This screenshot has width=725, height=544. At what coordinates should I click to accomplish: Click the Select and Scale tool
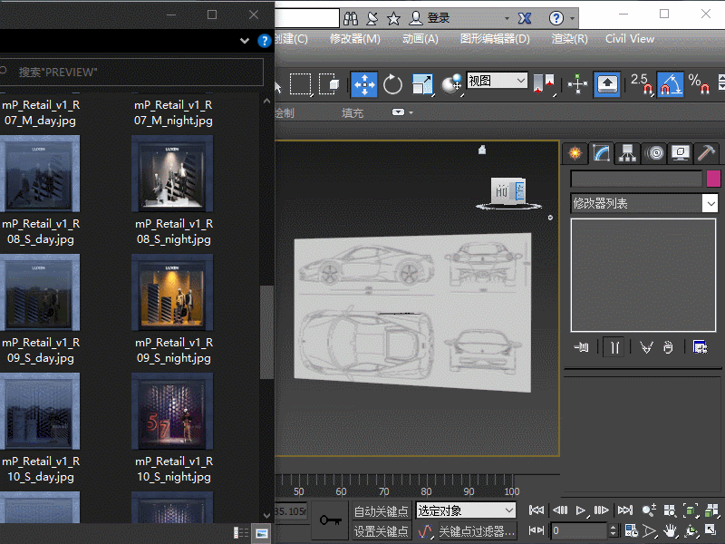pyautogui.click(x=422, y=84)
